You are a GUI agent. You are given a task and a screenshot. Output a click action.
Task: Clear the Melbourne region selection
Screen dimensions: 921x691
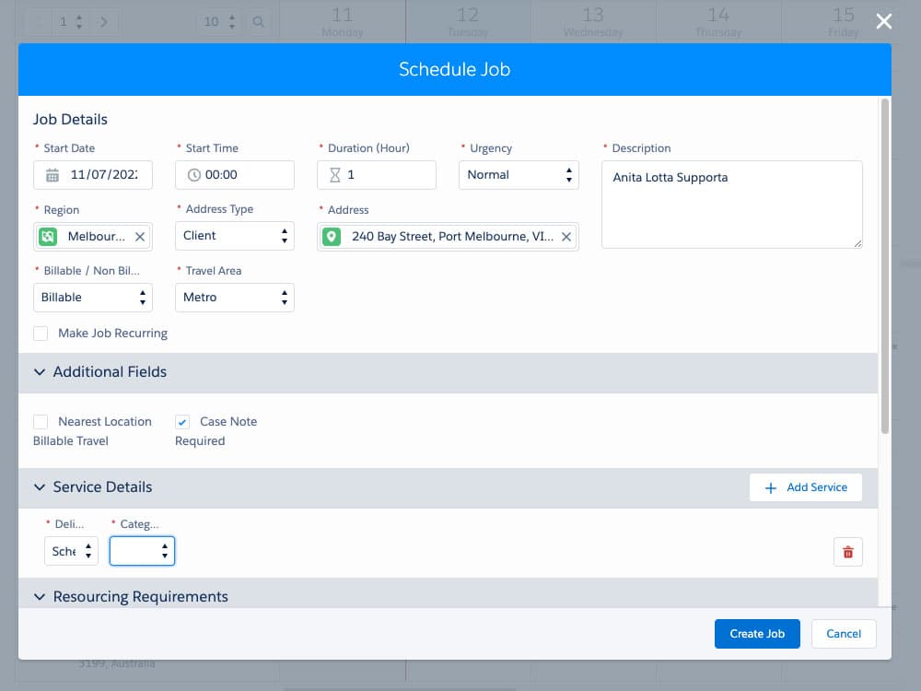[140, 237]
